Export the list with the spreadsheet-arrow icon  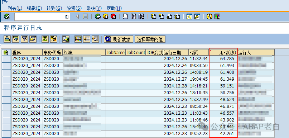pos(66,39)
